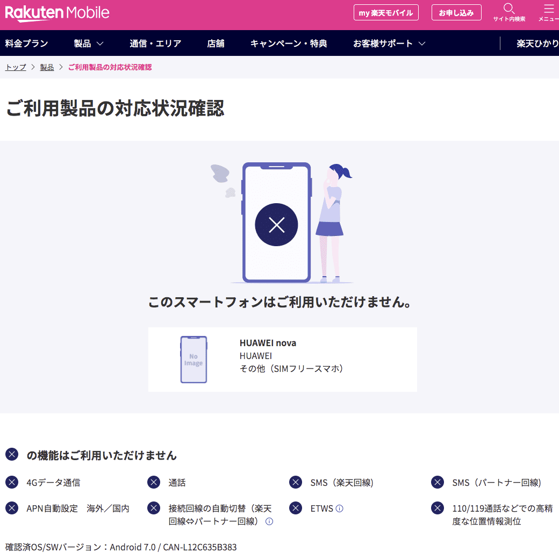Viewport: 559px width, 559px height.
Task: Open the 料金プラン menu item
Action: coord(26,44)
